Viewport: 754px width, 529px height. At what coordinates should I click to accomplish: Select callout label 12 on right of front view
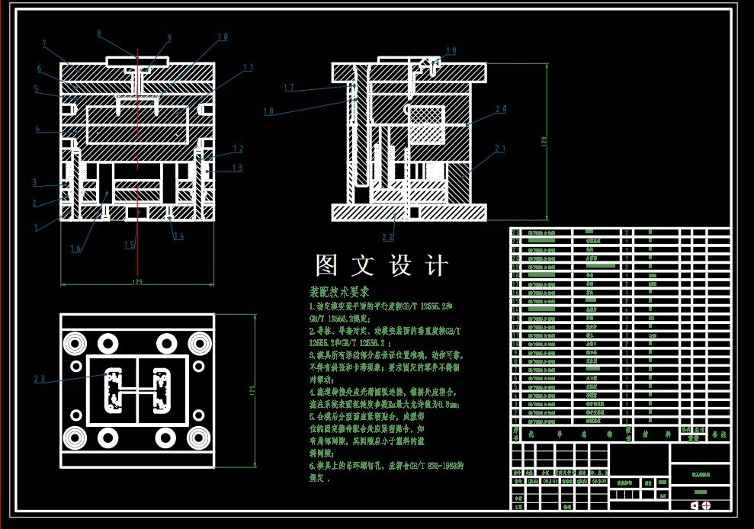pos(238,149)
